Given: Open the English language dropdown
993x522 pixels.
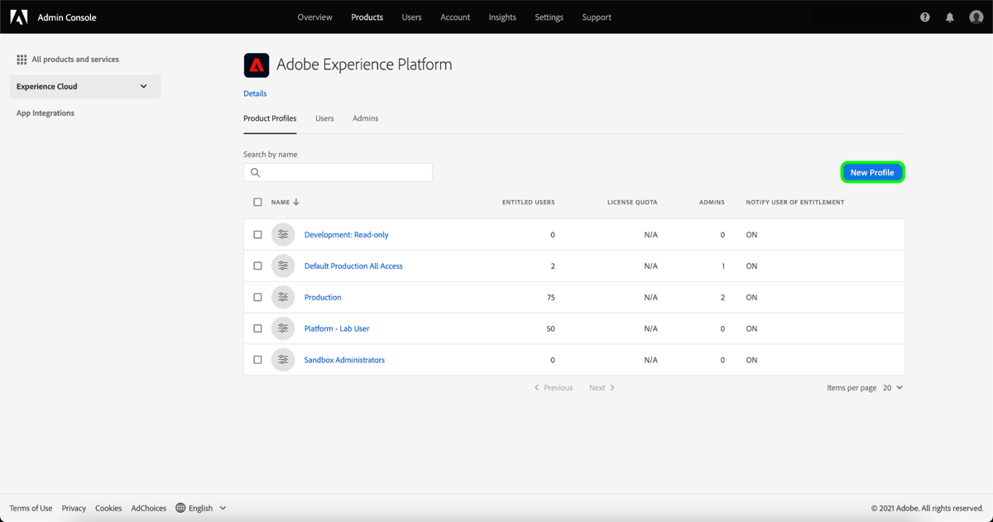Looking at the screenshot, I should (201, 508).
